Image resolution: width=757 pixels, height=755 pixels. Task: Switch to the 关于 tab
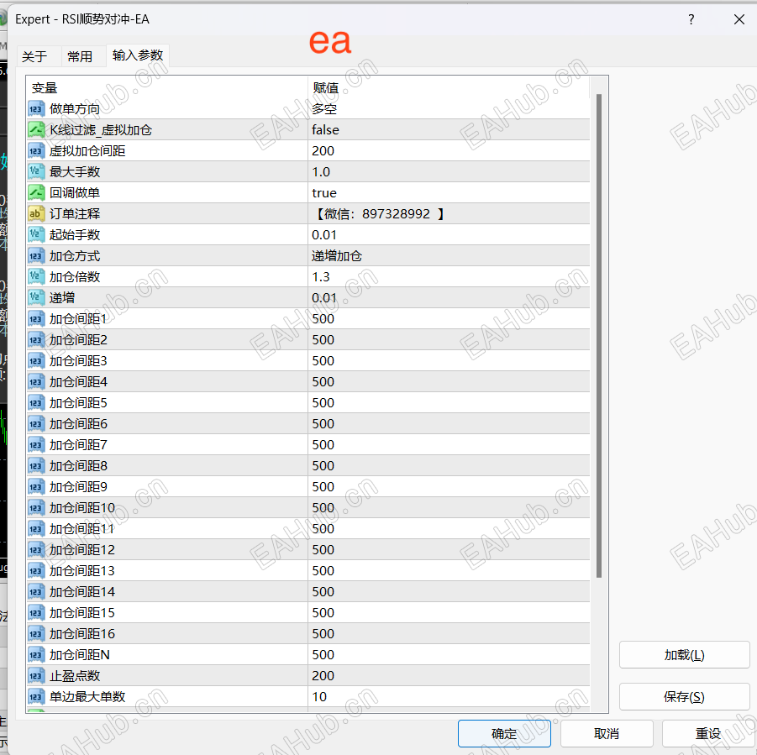[34, 56]
